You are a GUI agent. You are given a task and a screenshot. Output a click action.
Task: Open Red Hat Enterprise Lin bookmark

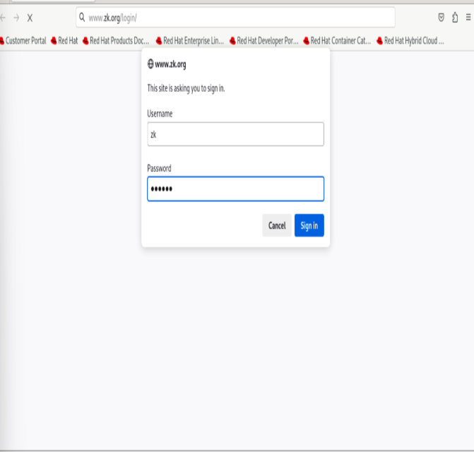[x=190, y=40]
